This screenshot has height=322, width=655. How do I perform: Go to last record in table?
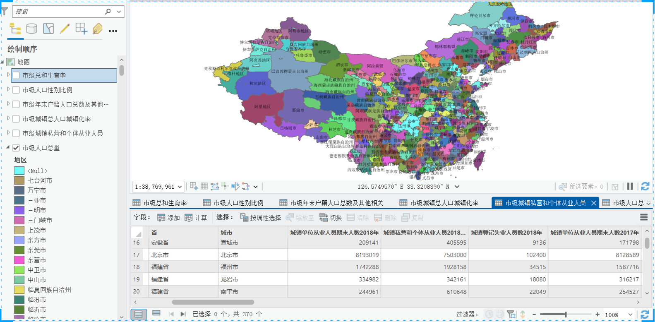pos(183,314)
